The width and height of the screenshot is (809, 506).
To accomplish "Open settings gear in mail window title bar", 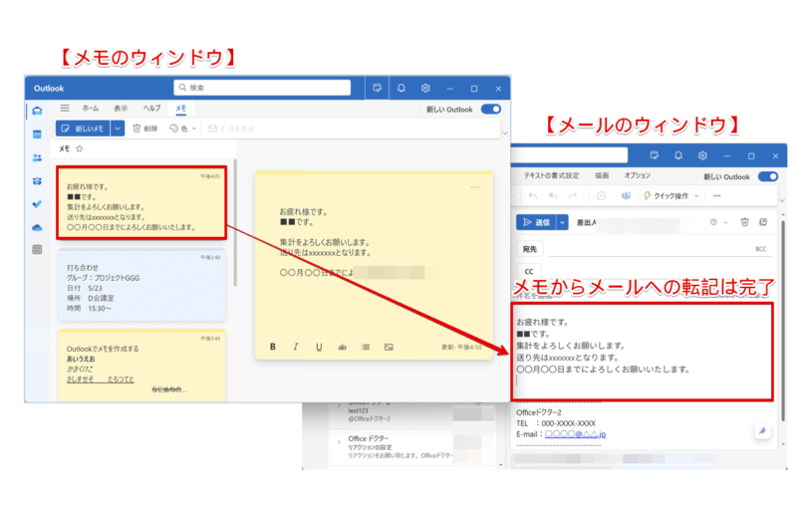I will 702,155.
